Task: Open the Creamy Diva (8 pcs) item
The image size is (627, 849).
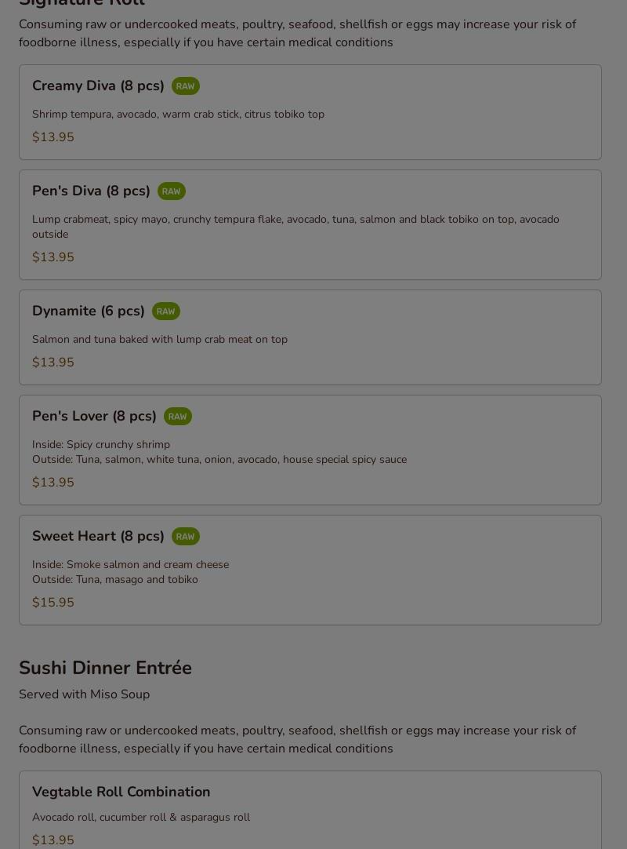Action: (98, 86)
